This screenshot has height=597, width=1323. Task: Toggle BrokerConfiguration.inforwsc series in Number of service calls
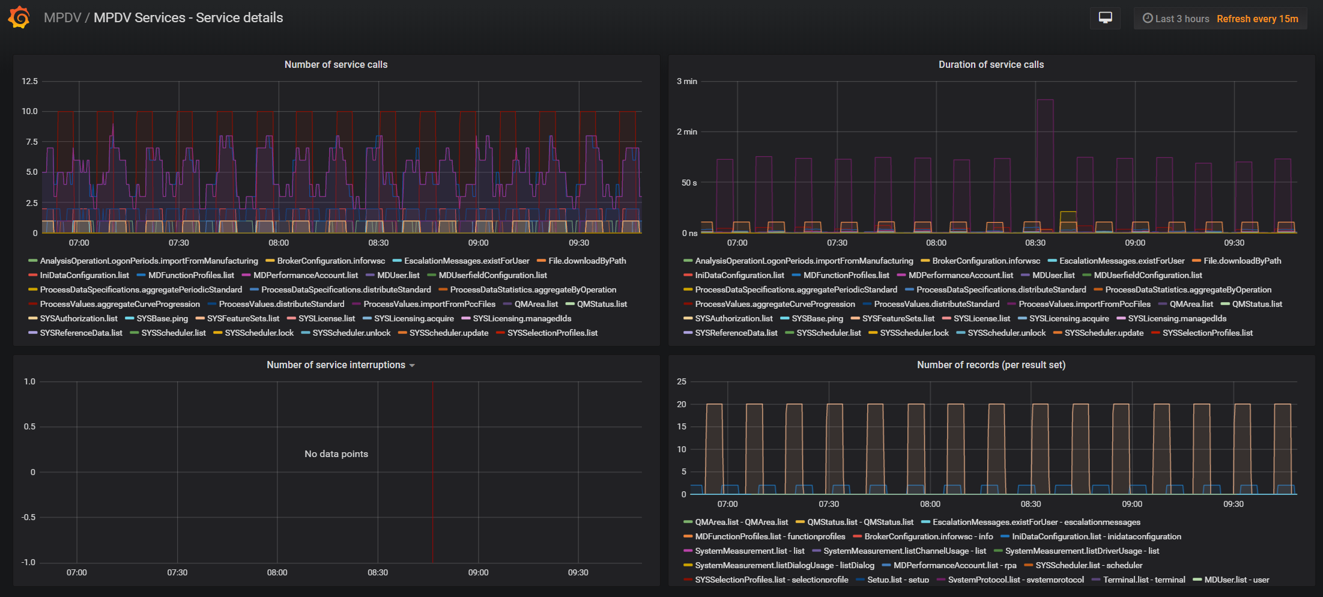pyautogui.click(x=331, y=261)
